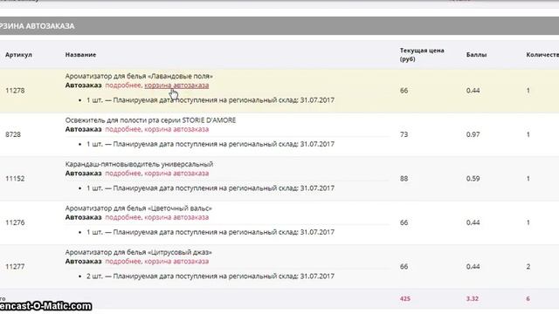Viewport: 559px width, 314px height.
Task: Open 'подробнее' for Карандаш-пятновыводитель
Action: (123, 174)
